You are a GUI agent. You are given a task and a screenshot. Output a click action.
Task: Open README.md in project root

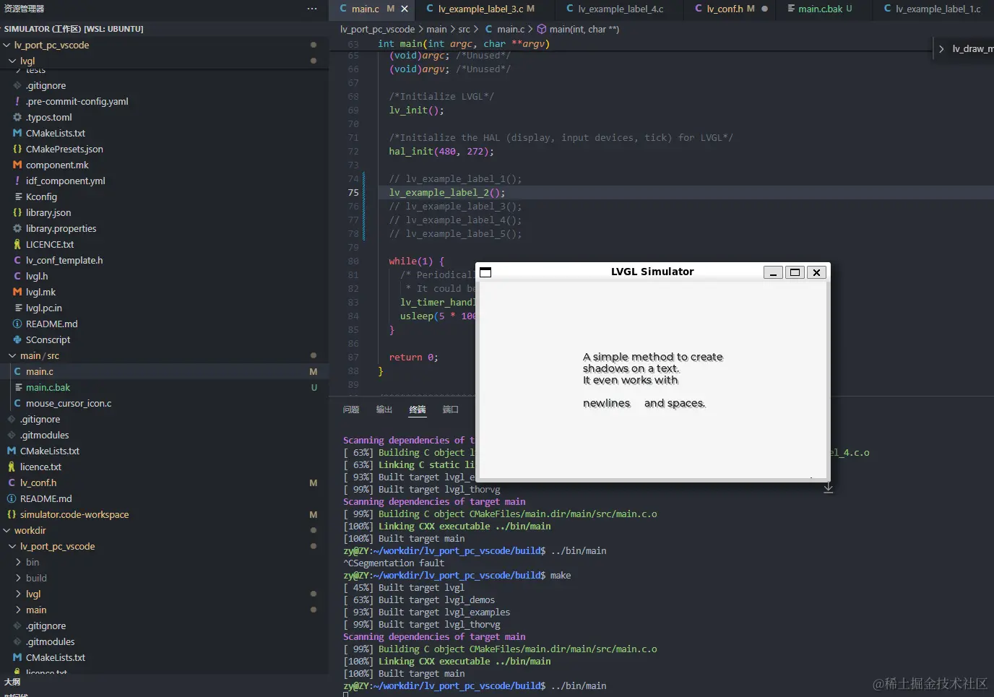pyautogui.click(x=46, y=498)
